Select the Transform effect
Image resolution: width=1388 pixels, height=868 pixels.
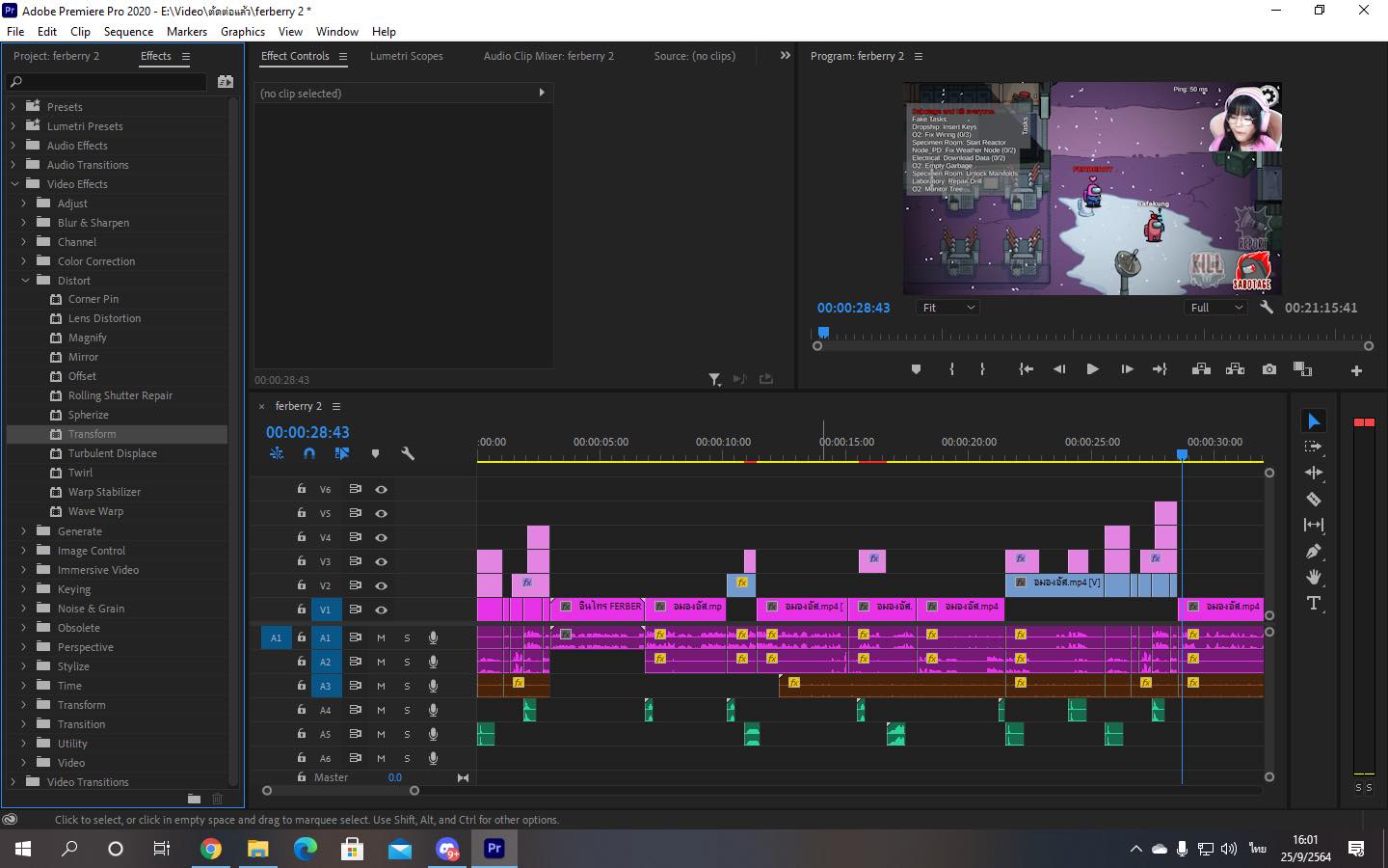click(92, 434)
